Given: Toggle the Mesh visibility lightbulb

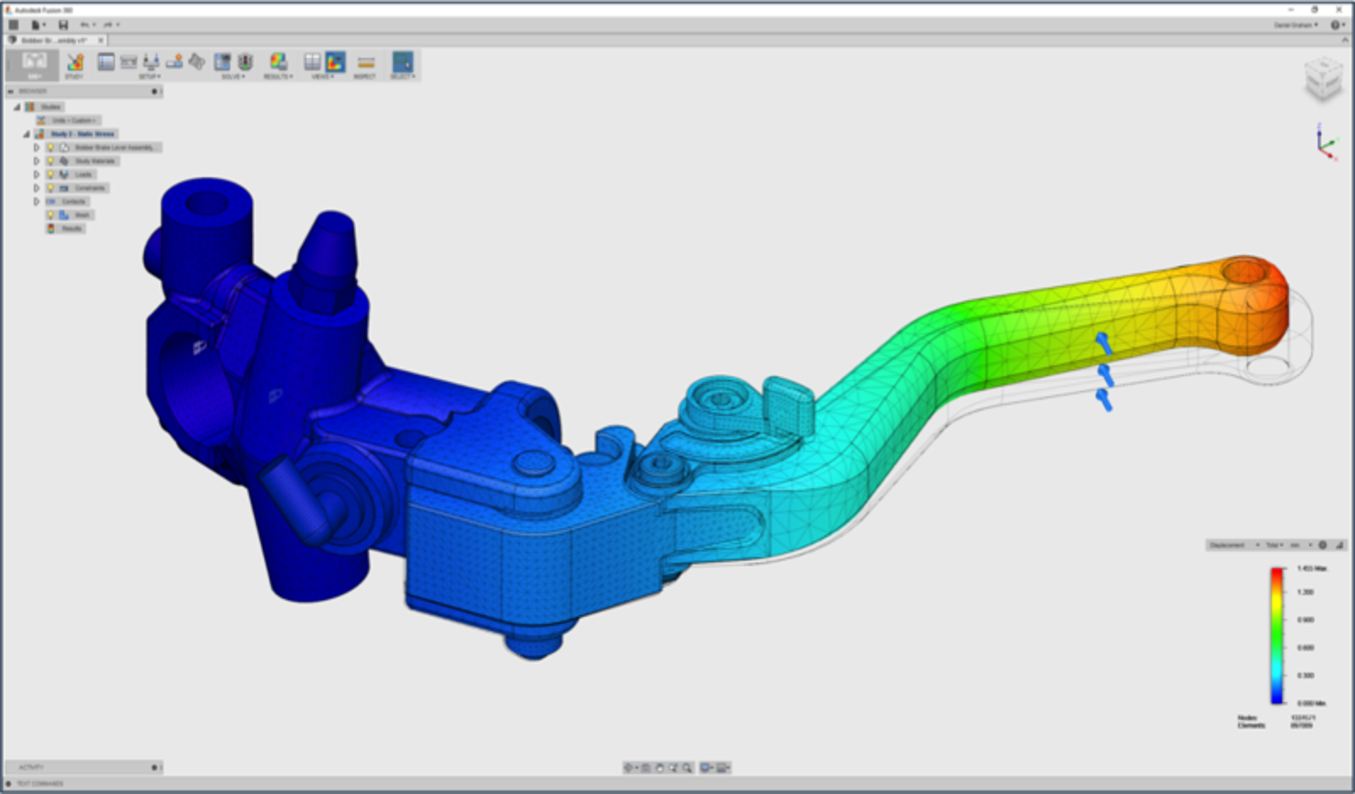Looking at the screenshot, I should click(51, 215).
